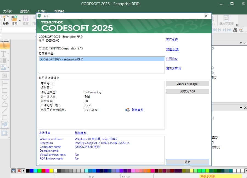
Task: Click the 打开 (Open) folder icon
Action: coord(14,19)
